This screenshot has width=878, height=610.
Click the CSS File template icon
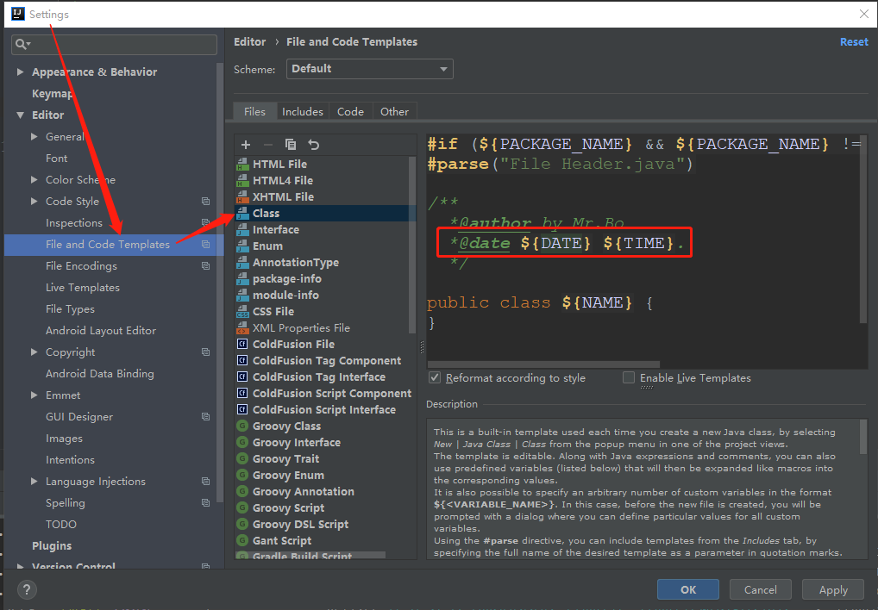point(242,311)
